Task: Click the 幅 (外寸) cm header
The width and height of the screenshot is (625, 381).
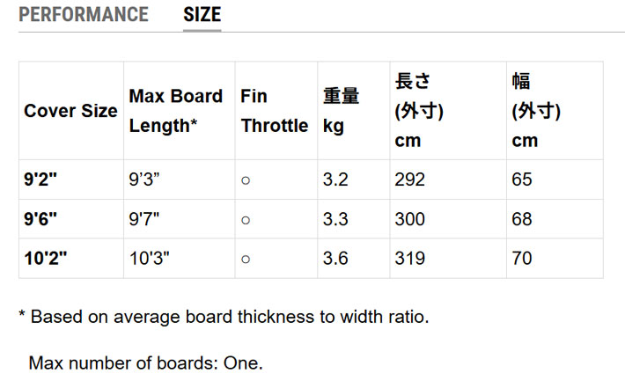Action: (536, 111)
